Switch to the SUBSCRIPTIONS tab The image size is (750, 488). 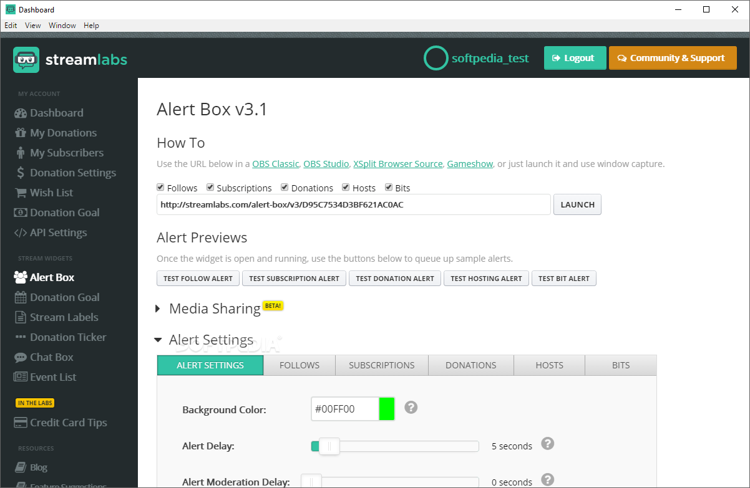(x=382, y=365)
